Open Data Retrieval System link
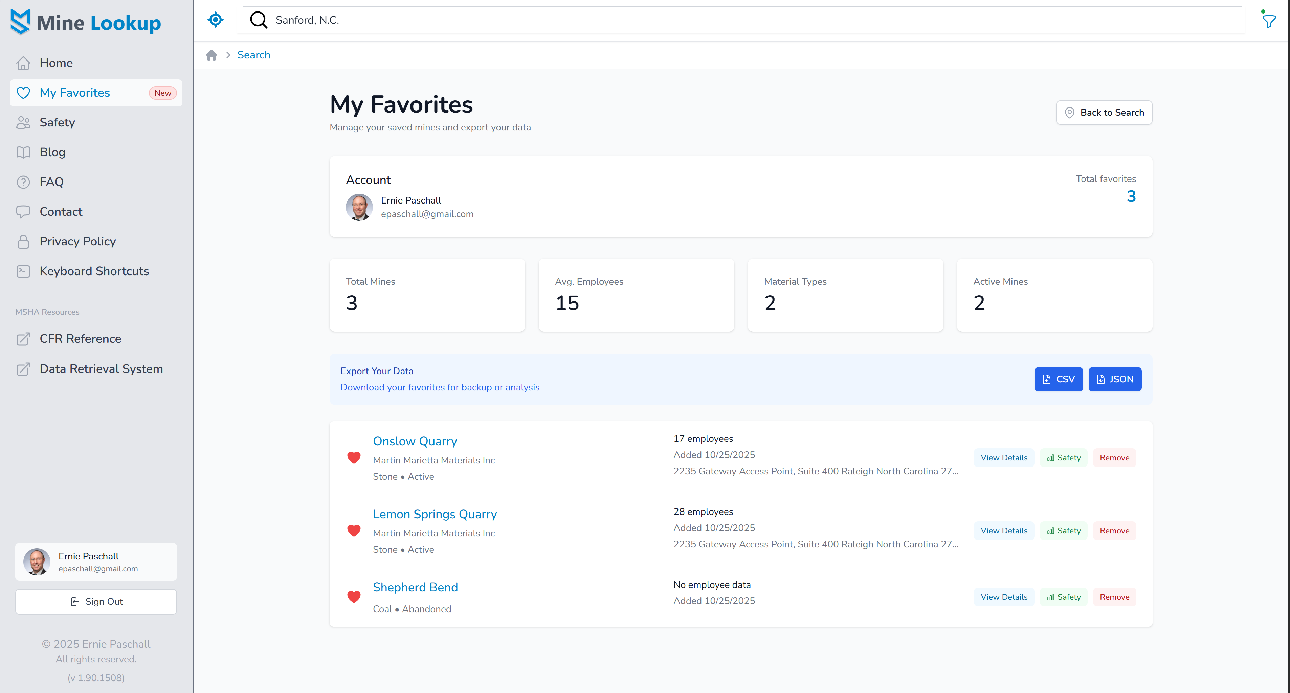 point(101,369)
